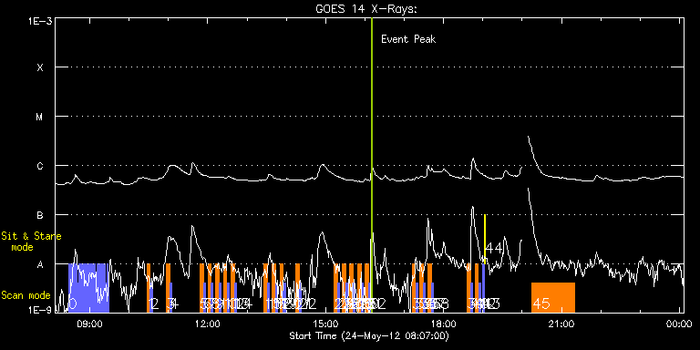This screenshot has height=350, width=700.
Task: Click the "15:00" time axis label
Action: coord(326,324)
